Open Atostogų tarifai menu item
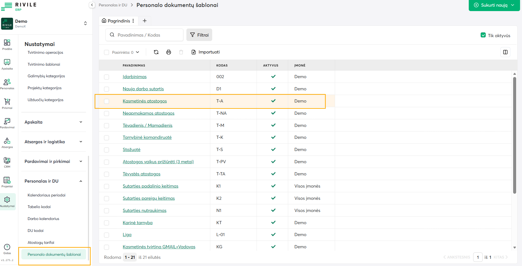Screen dimensions: 522x266 click(x=41, y=242)
